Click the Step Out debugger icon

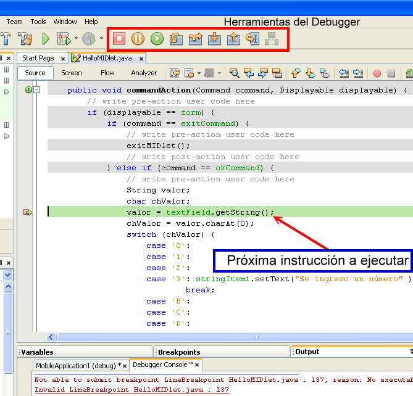point(233,39)
